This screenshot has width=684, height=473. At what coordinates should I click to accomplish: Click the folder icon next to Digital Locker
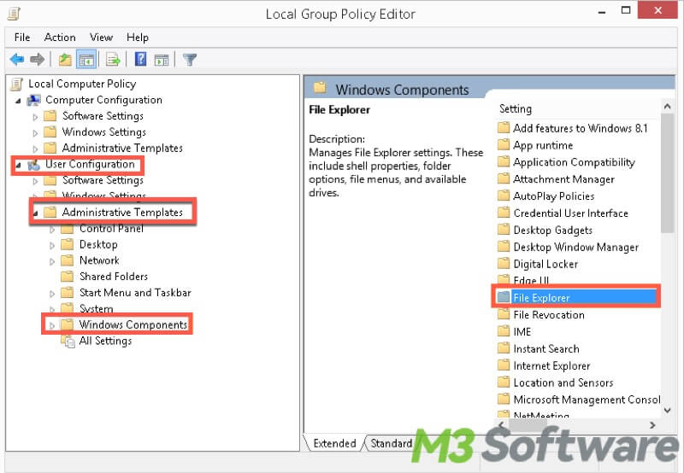coord(504,264)
